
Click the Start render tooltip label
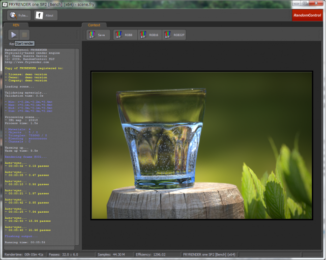pyautogui.click(x=24, y=43)
